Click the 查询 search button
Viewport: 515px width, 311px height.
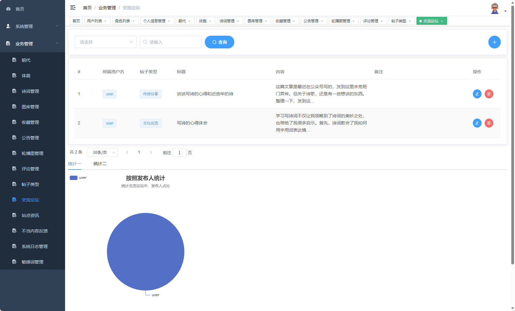219,42
